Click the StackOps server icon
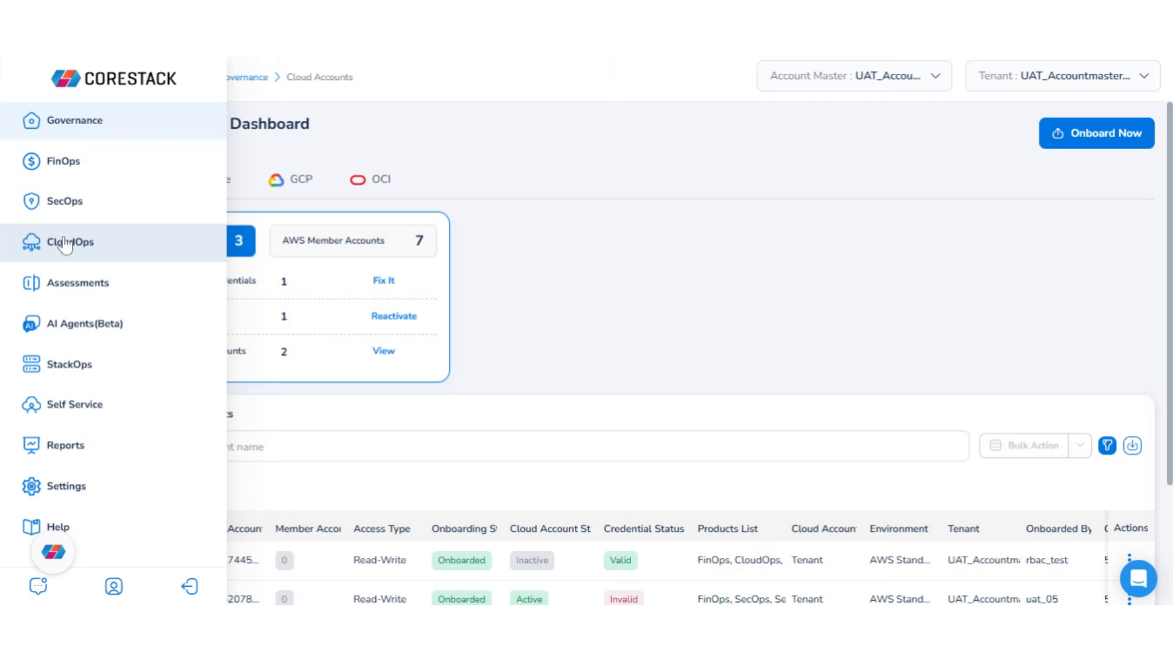This screenshot has height=660, width=1173. click(31, 364)
